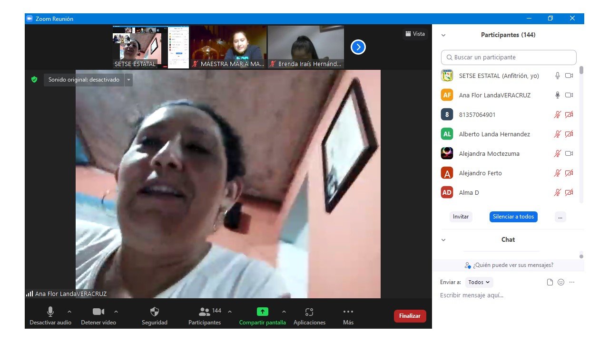Click the Silenciar a todos button
Screen dimensions: 609x342
coord(513,217)
